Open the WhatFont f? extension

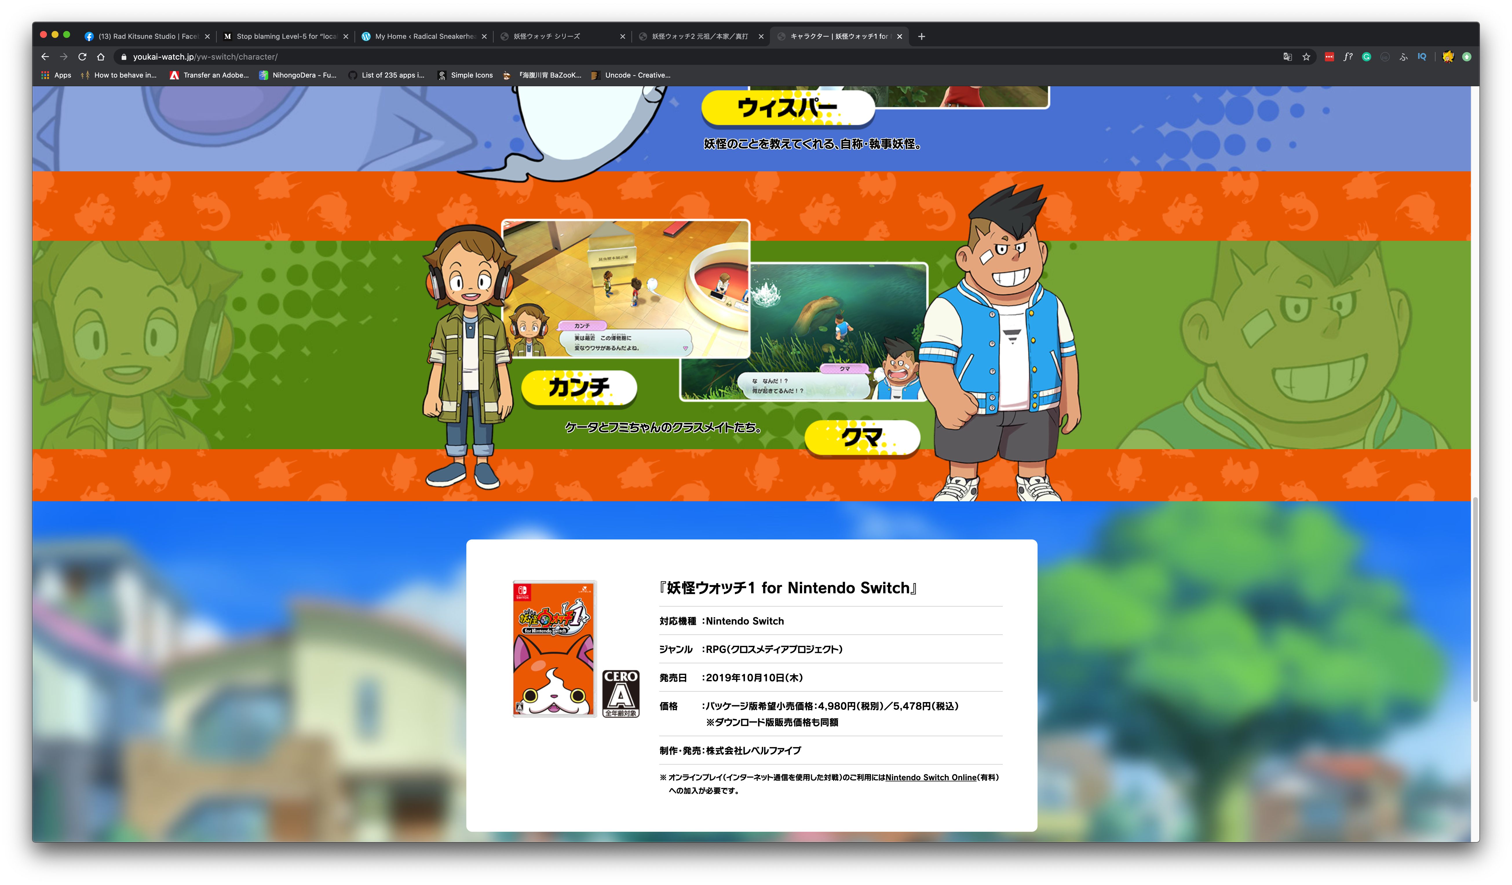point(1347,57)
